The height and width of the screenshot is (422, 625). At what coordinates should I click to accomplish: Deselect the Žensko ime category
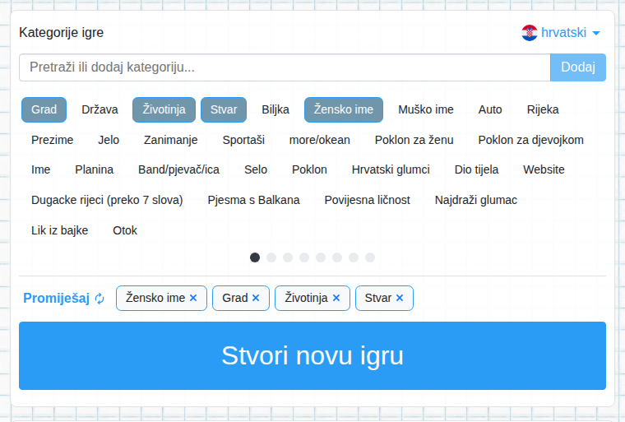[344, 109]
